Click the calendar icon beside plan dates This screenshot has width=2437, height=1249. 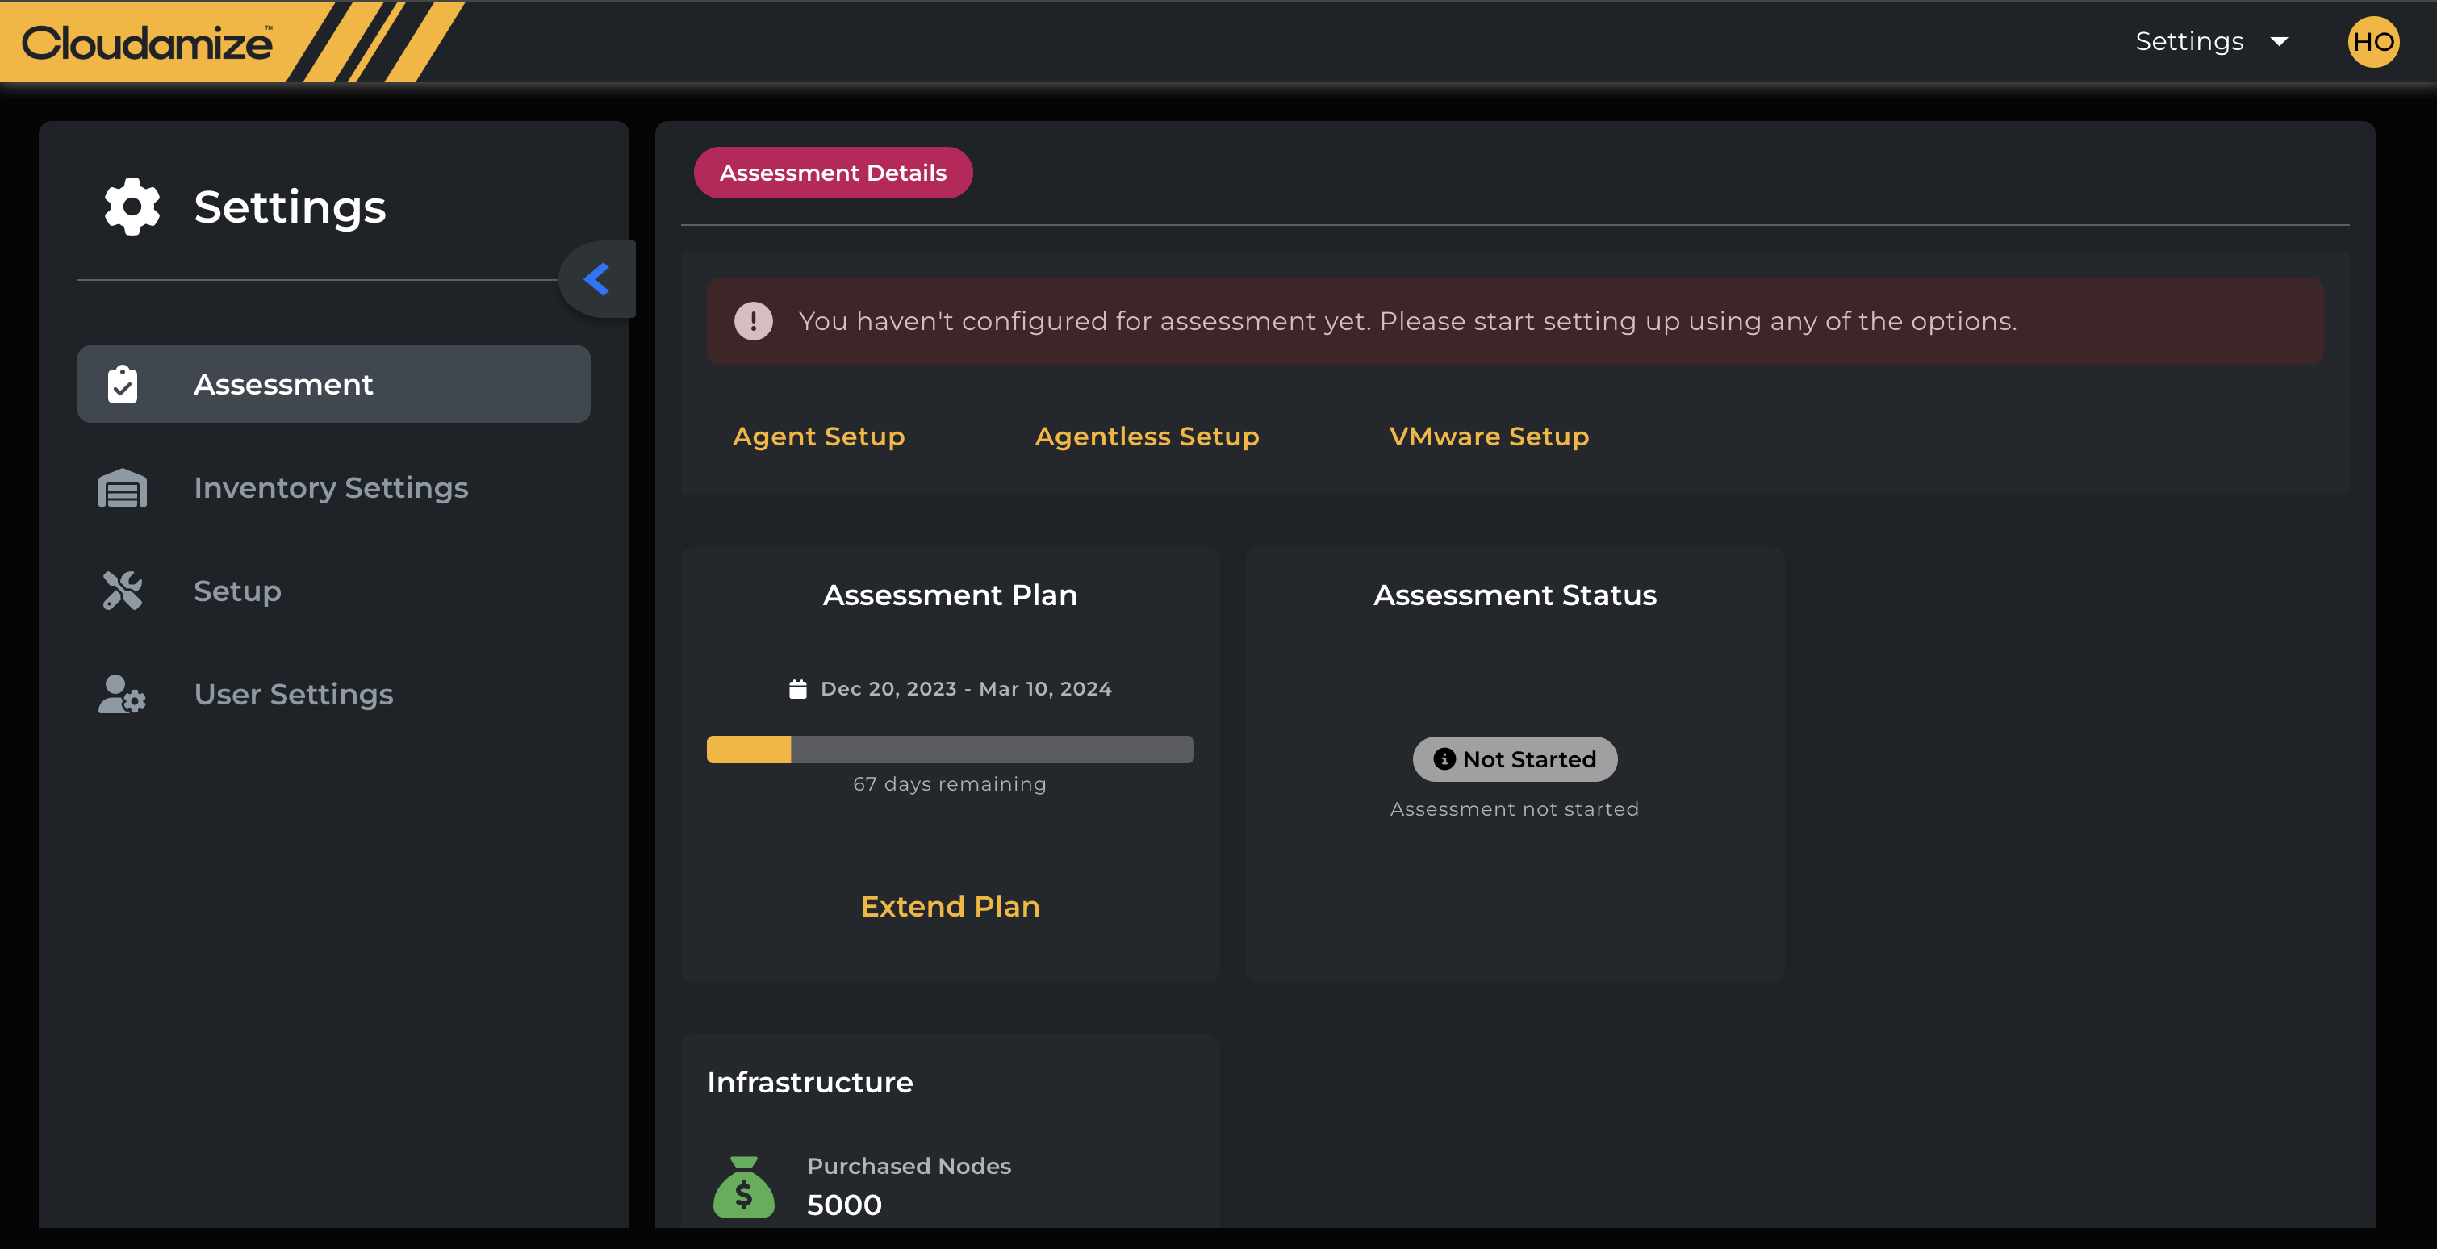pos(797,689)
